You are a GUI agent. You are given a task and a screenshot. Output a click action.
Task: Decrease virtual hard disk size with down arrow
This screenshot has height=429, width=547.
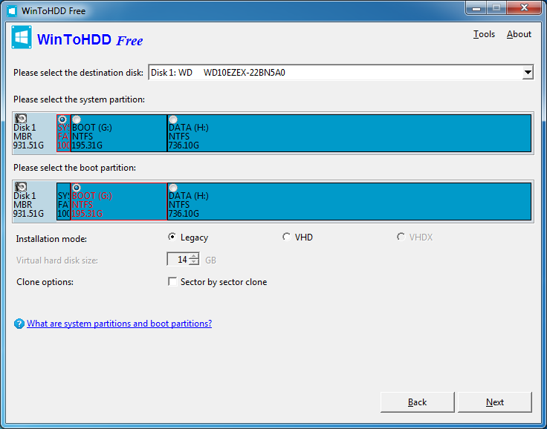tap(194, 262)
